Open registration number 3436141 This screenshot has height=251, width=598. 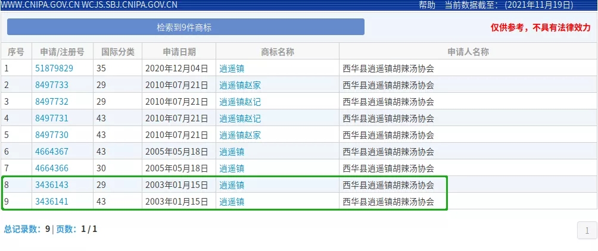point(52,202)
